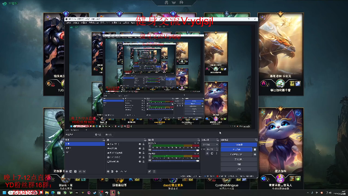The width and height of the screenshot is (348, 196).
Task: Open the Windows Start button
Action: point(4,193)
